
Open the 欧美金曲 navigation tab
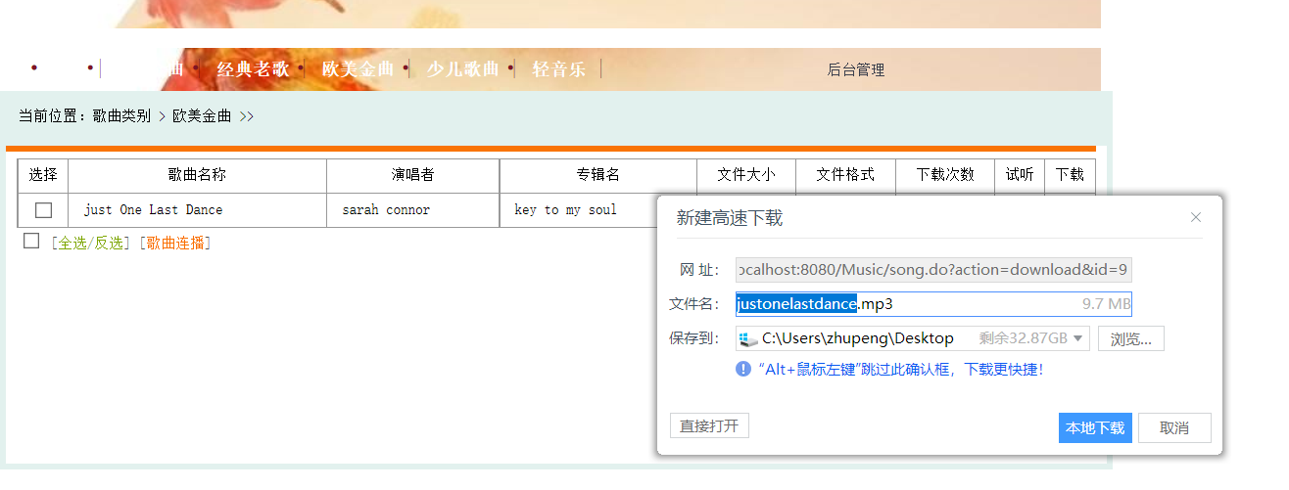pos(358,69)
